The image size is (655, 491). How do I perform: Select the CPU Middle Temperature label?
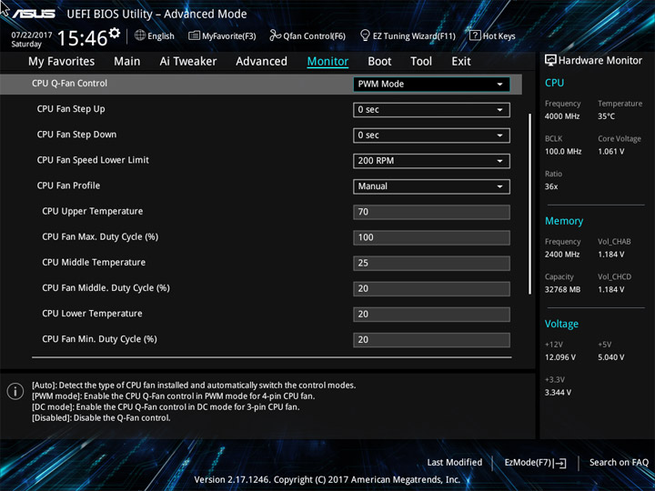[94, 262]
